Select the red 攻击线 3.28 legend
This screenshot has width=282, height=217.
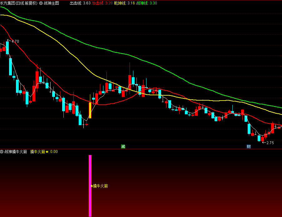102,3
